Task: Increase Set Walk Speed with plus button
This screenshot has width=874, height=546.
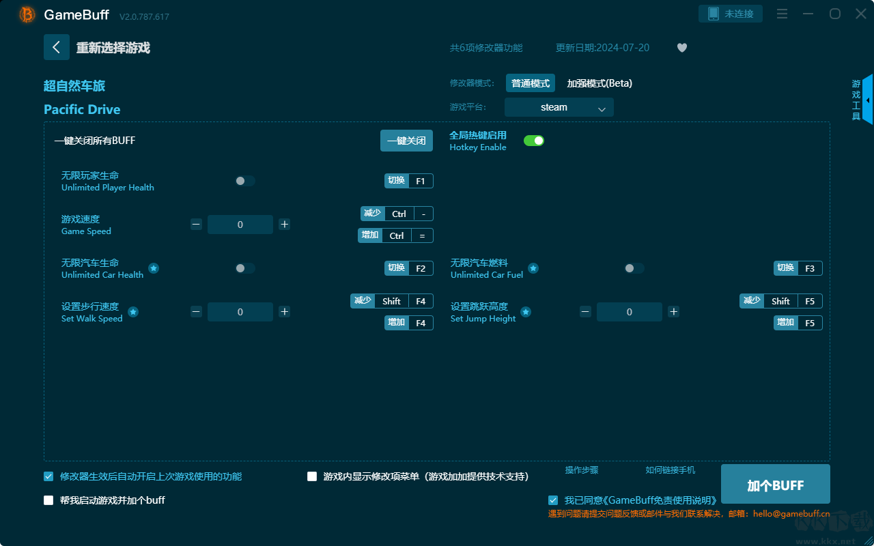Action: 285,312
